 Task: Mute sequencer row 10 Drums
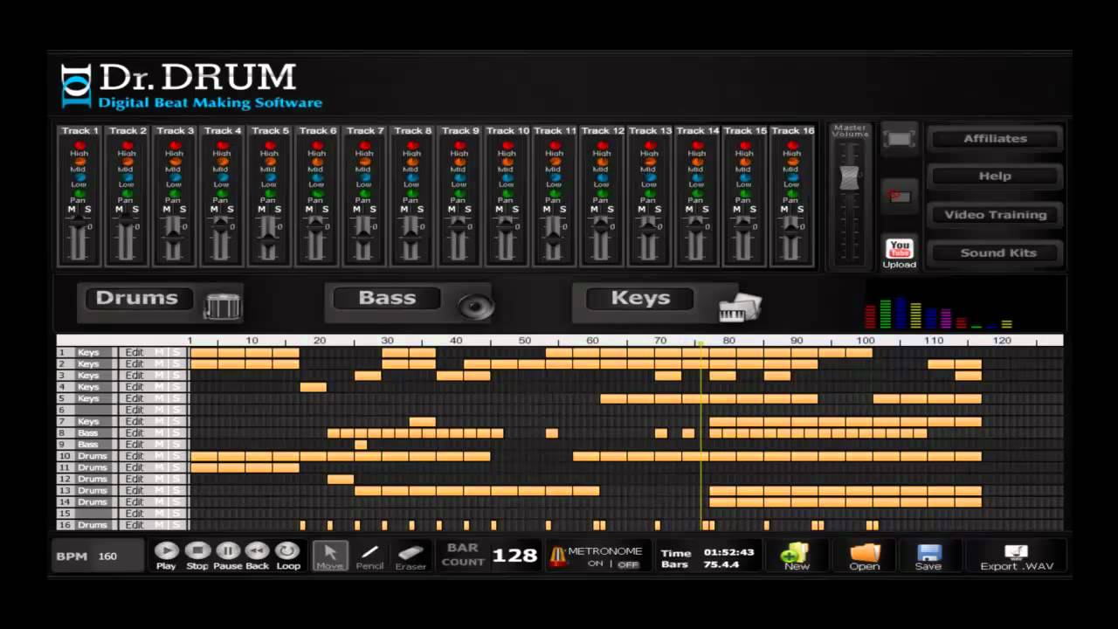pos(160,456)
